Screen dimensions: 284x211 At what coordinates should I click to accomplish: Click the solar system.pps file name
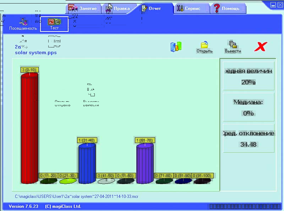pyautogui.click(x=35, y=53)
